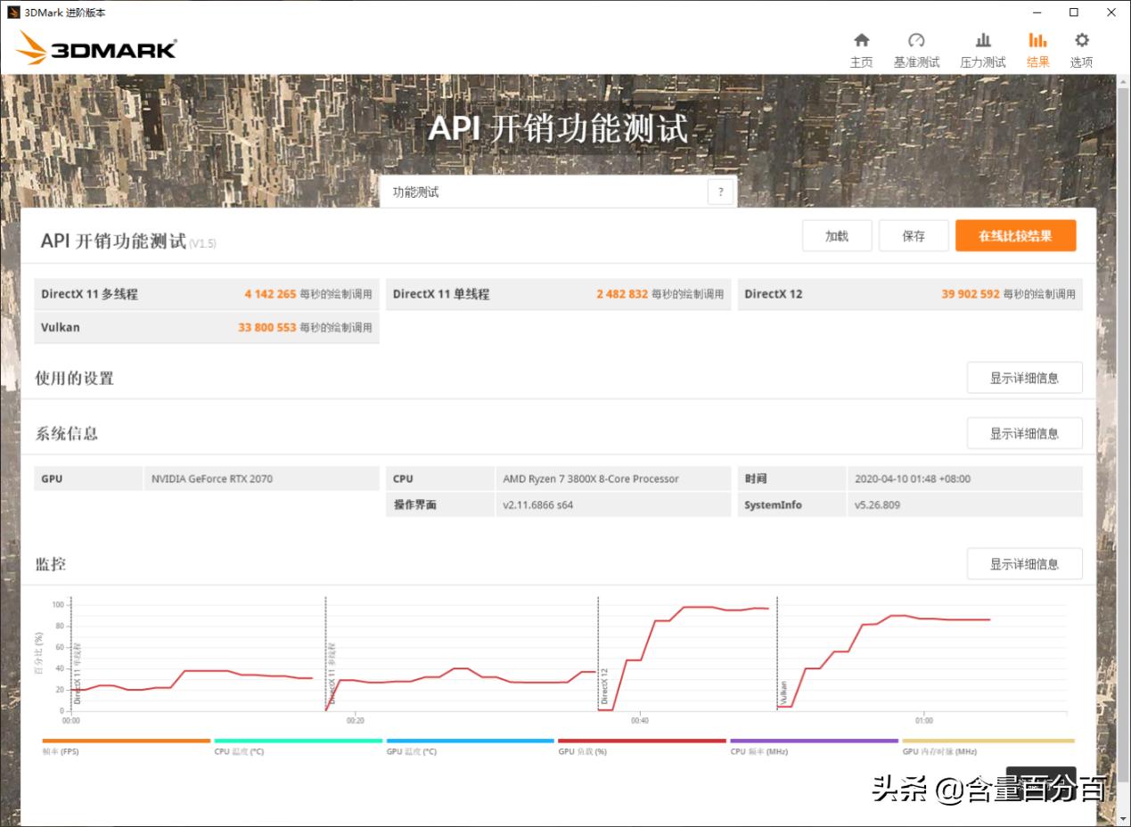Open the 压力测试 tab
Screen dimensions: 1131x827
click(x=981, y=49)
